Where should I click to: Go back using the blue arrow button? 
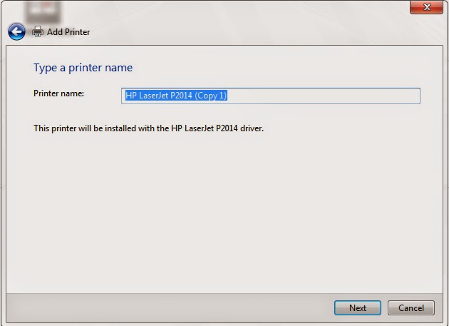[x=16, y=31]
